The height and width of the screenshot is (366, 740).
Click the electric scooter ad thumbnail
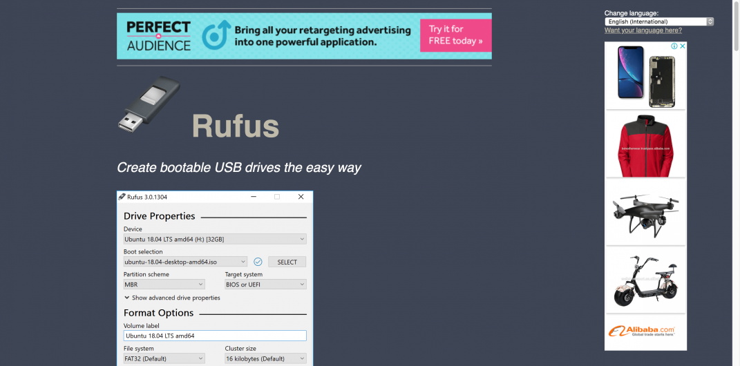645,280
